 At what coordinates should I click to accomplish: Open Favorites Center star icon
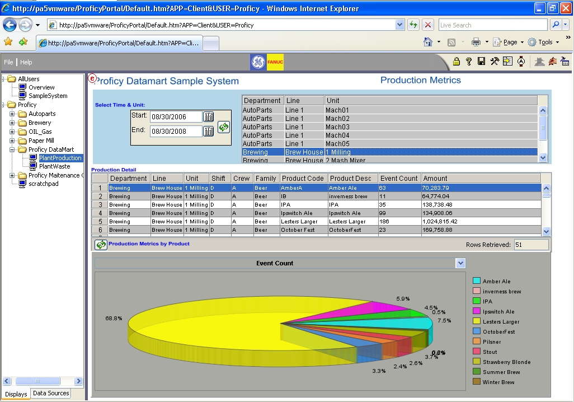coord(8,42)
